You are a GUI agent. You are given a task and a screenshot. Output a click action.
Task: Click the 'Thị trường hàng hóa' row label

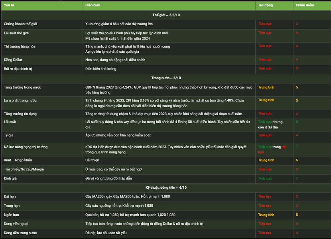click(20, 46)
